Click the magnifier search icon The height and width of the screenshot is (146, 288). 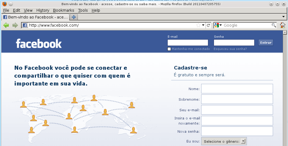[274, 25]
